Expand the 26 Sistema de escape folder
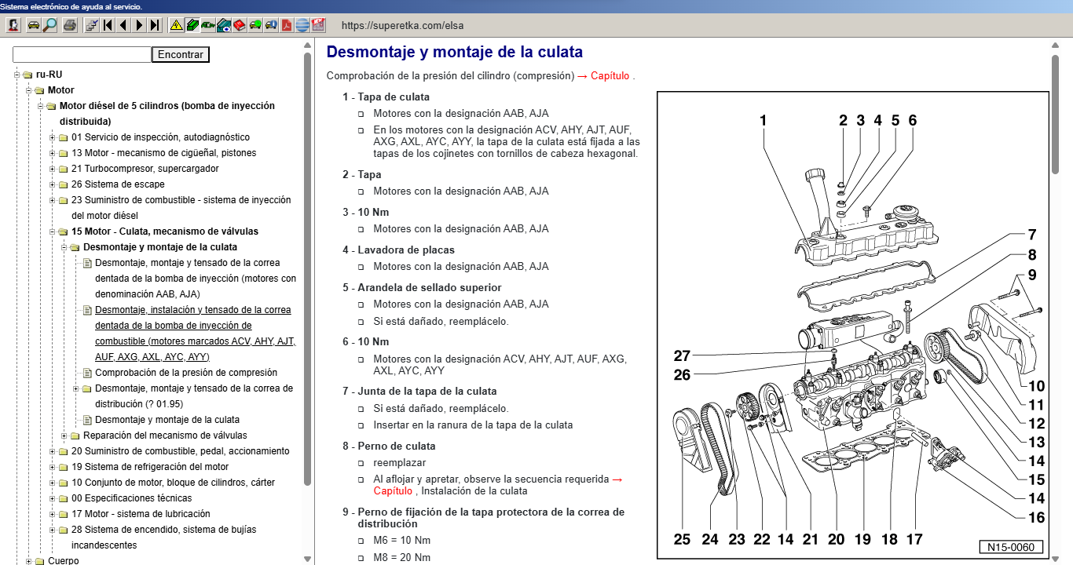The image size is (1073, 565). [53, 184]
